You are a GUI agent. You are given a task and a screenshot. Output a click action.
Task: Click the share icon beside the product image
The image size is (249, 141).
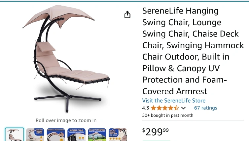(x=127, y=15)
